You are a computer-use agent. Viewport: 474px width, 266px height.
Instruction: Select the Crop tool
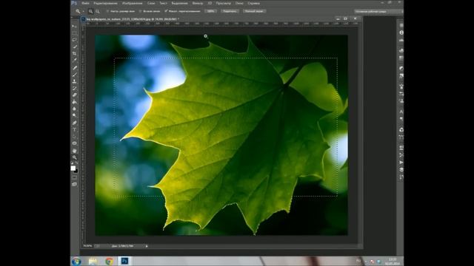coord(74,53)
